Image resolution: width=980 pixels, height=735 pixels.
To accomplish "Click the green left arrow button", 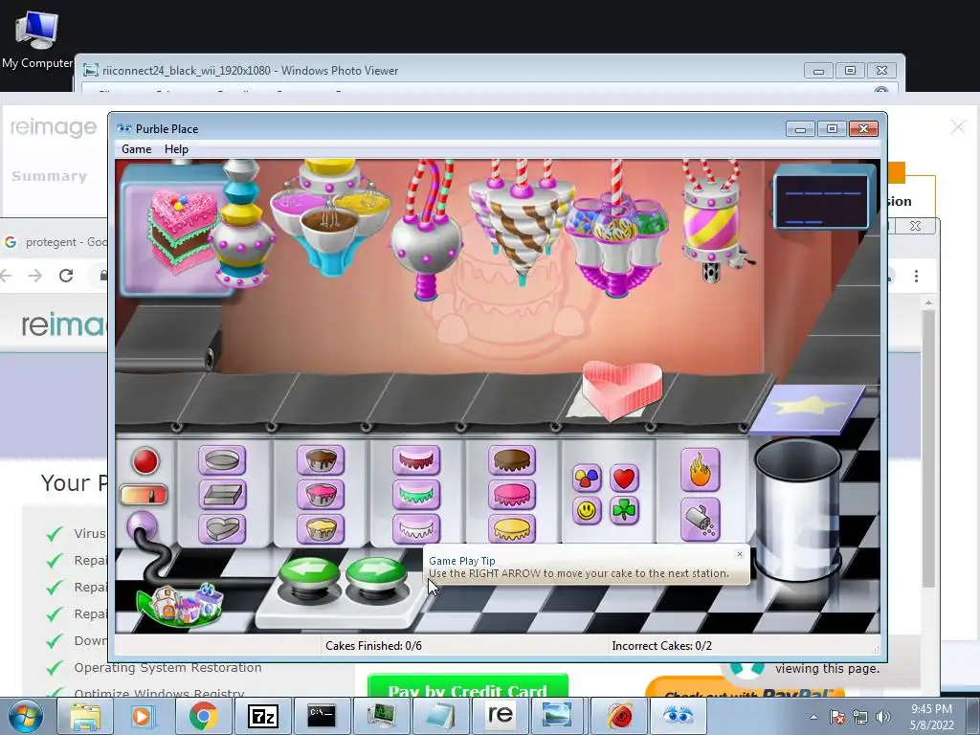I will [x=309, y=572].
